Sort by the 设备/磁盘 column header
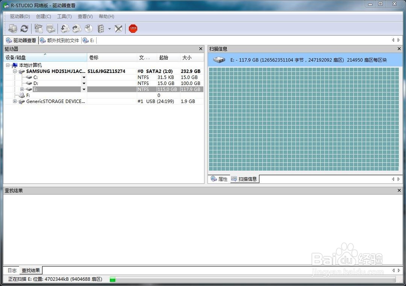Screen dimensions: 406x286 pos(45,58)
